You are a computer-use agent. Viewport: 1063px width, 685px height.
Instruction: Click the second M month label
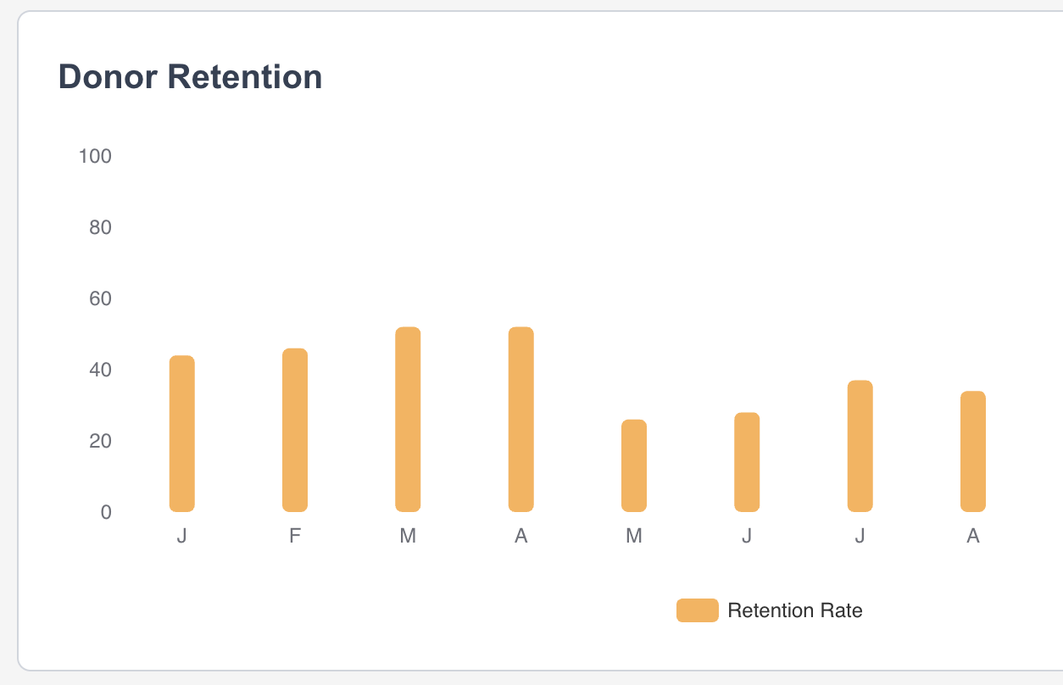coord(634,536)
